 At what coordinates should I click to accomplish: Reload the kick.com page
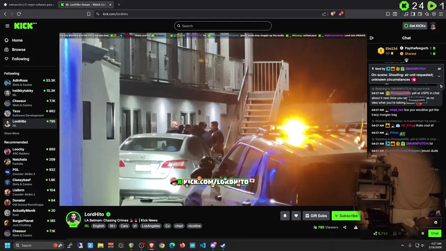click(x=19, y=14)
